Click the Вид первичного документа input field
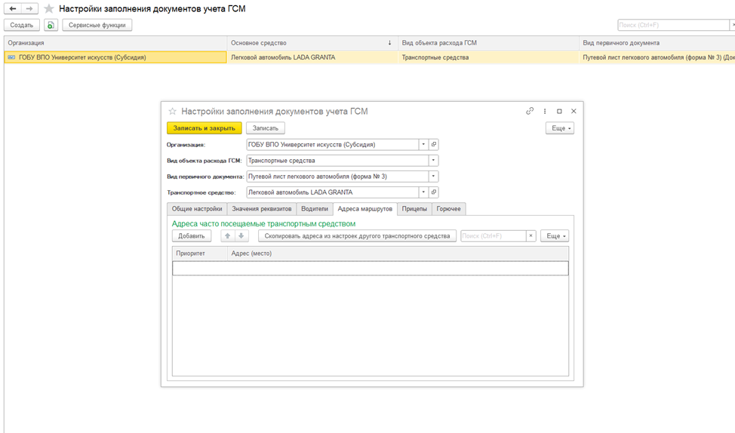 (x=337, y=177)
